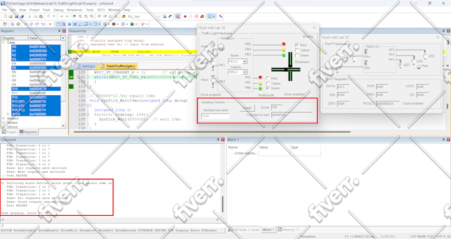The image size is (451, 239).
Task: Toggle the East/west Red checkbox
Action: 297,45
